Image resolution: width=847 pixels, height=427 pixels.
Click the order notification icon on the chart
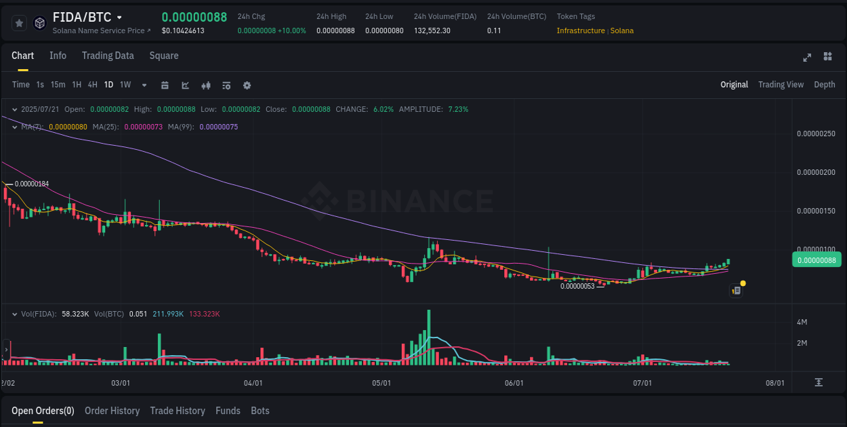point(736,290)
